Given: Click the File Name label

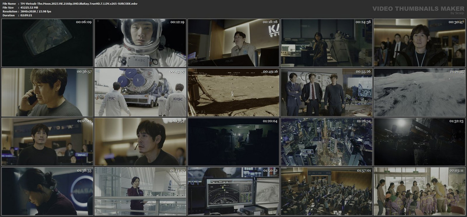Looking at the screenshot, I should [x=9, y=3].
